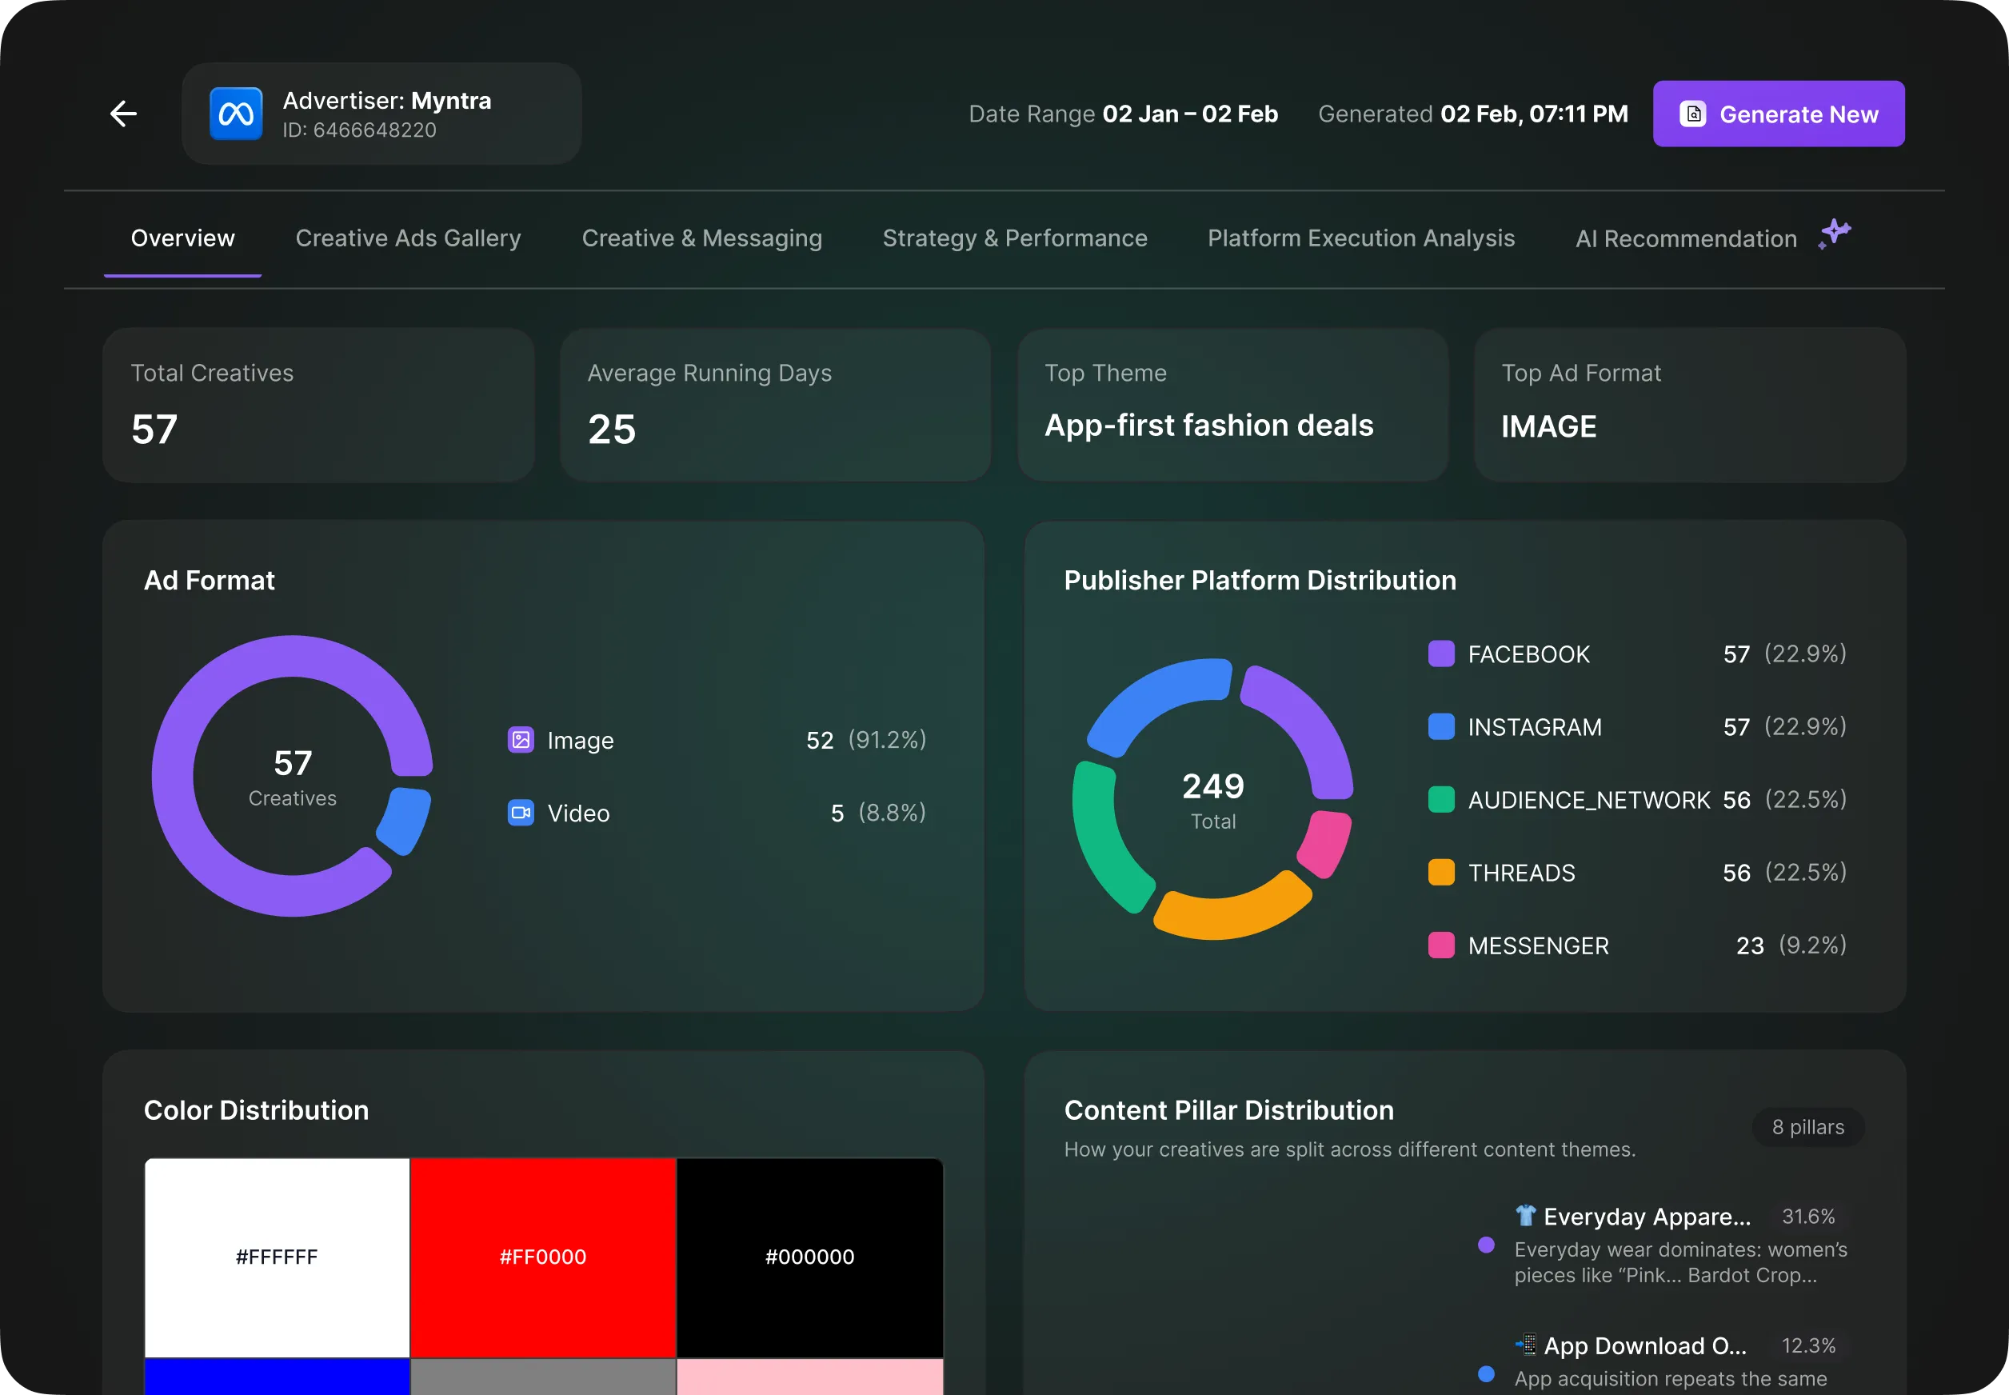Click the 8 pillars badge
The height and width of the screenshot is (1395, 2009).
[1807, 1128]
